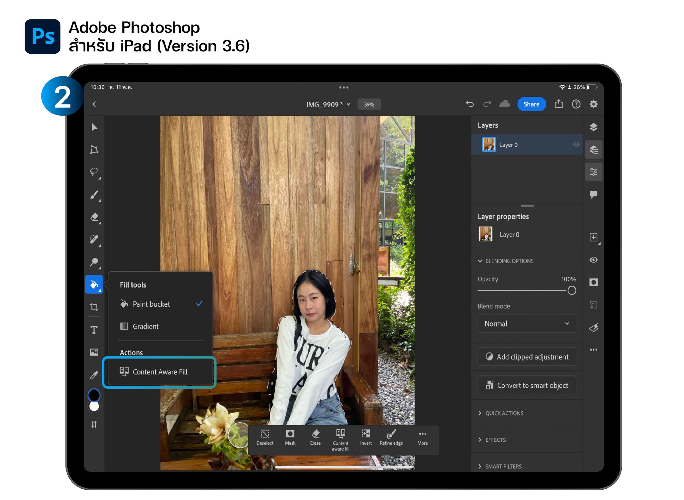
Task: Pick the Eyedropper tool
Action: pos(94,375)
